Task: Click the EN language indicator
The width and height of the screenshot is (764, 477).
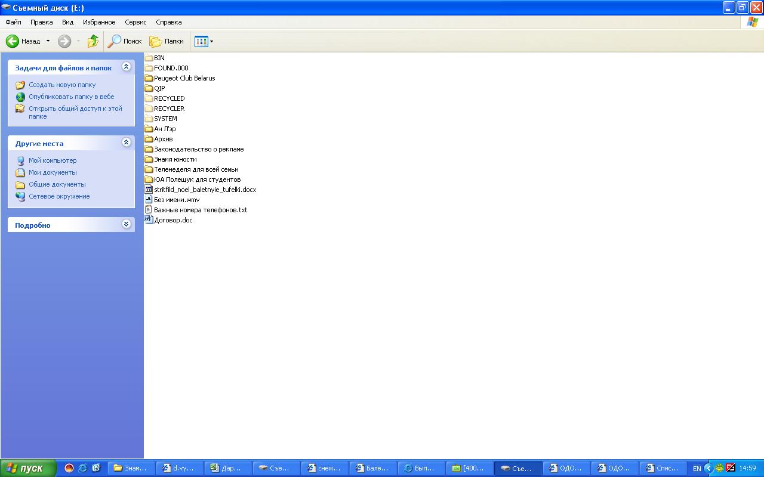Action: pos(697,469)
